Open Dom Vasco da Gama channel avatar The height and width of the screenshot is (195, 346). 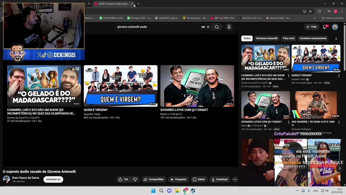tap(6, 179)
